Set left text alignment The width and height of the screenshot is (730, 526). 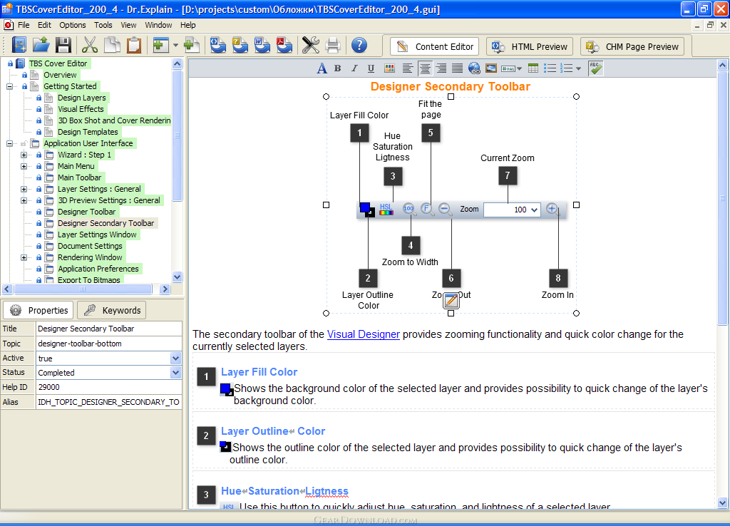pos(407,68)
